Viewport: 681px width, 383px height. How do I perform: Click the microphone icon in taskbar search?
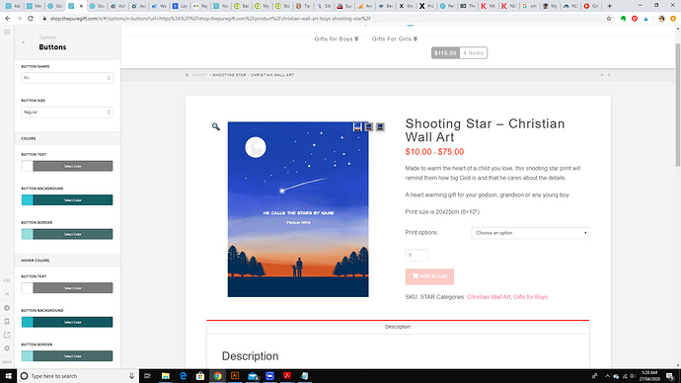click(x=131, y=376)
